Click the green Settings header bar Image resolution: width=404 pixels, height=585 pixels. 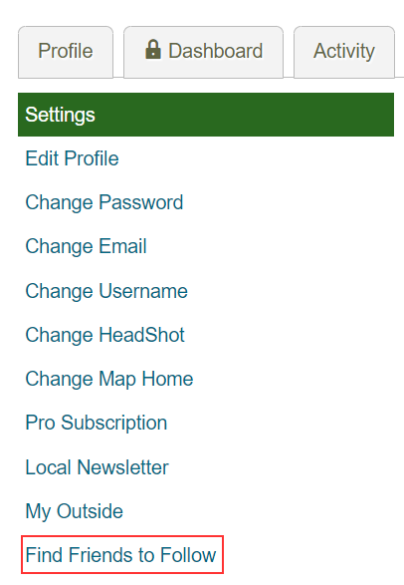coord(206,115)
